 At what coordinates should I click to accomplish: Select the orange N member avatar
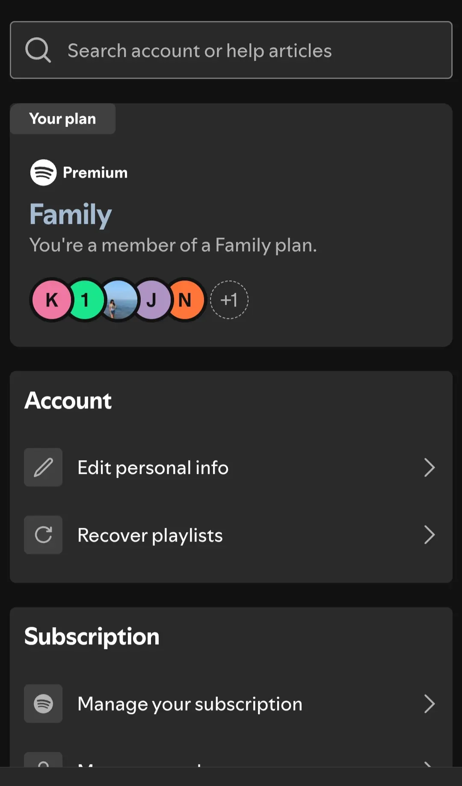[x=186, y=300]
